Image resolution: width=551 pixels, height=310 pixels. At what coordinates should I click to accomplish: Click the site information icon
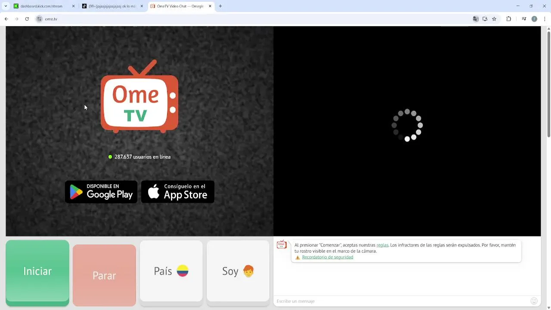point(39,19)
